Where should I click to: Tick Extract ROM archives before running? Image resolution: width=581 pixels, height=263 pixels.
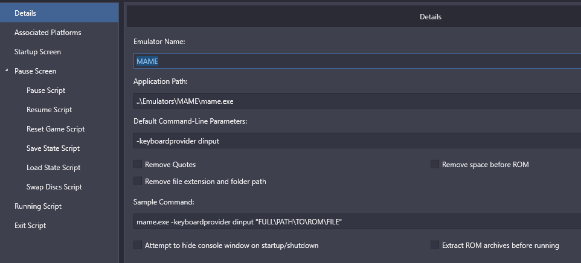[x=435, y=246]
